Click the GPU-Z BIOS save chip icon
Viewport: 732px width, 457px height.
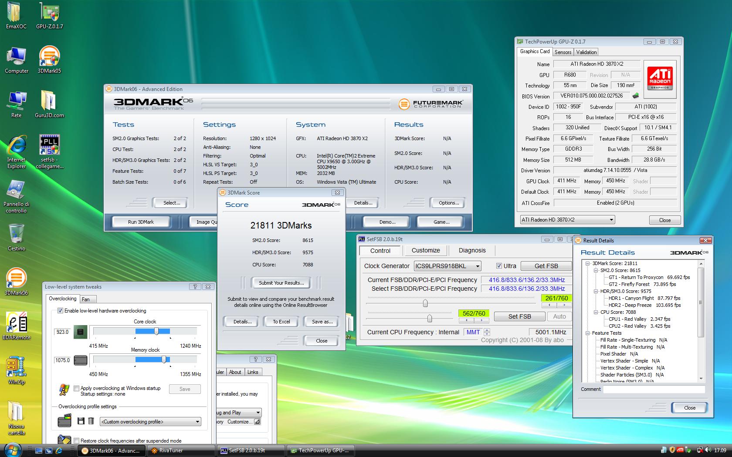[x=636, y=96]
